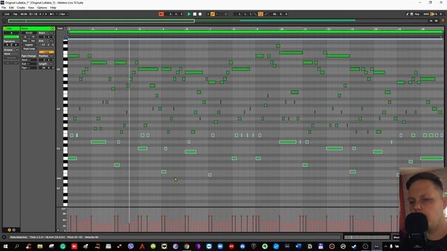Open the Program Change Bank chooser
Viewport: 447px width, 251px height.
coord(29,60)
